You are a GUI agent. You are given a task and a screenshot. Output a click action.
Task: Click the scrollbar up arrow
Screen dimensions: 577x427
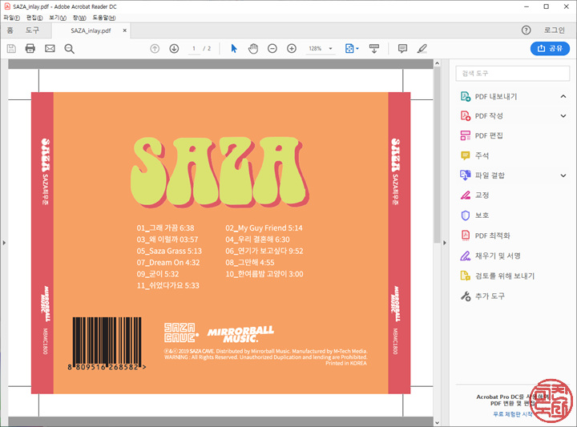pos(438,63)
